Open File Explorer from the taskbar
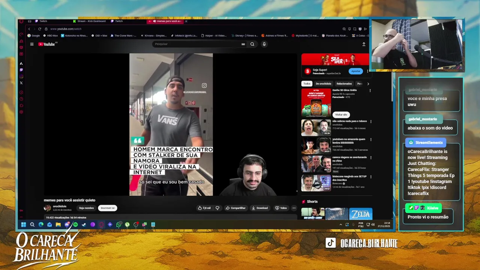 (x=58, y=225)
